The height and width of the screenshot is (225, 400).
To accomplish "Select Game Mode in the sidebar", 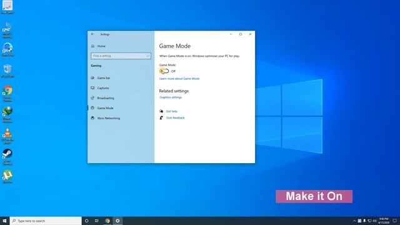I will [105, 108].
